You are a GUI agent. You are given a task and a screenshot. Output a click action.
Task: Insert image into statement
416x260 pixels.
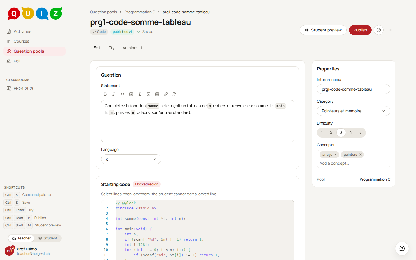tap(148, 94)
